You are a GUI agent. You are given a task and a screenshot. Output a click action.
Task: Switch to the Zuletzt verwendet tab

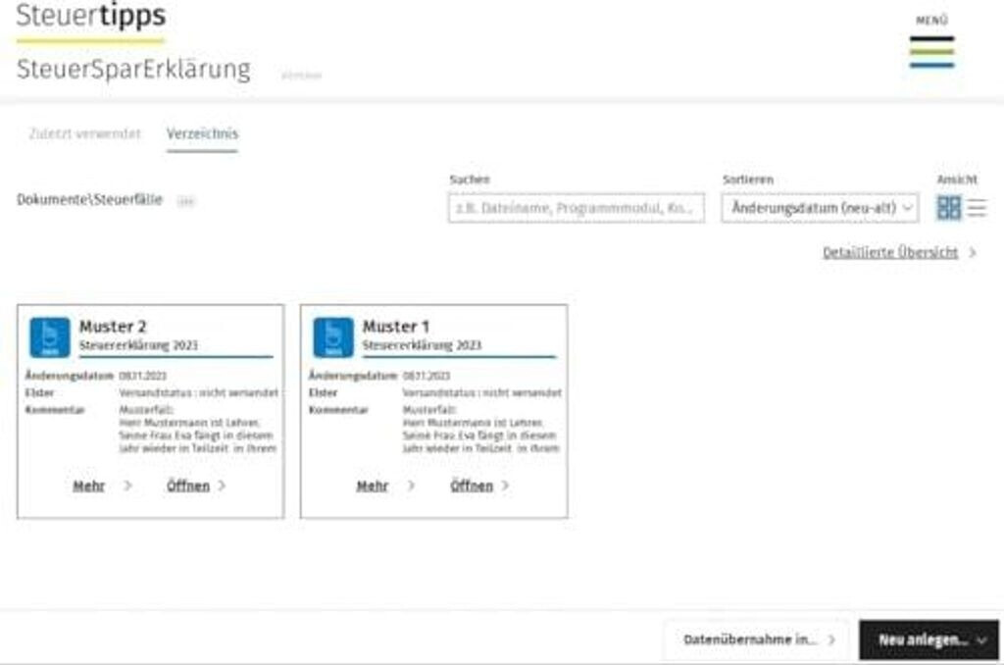click(x=84, y=133)
